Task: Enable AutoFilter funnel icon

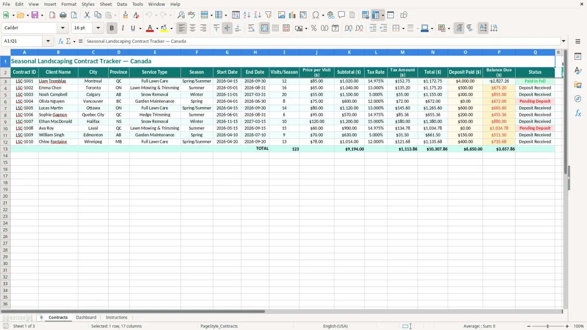Action: point(268,15)
